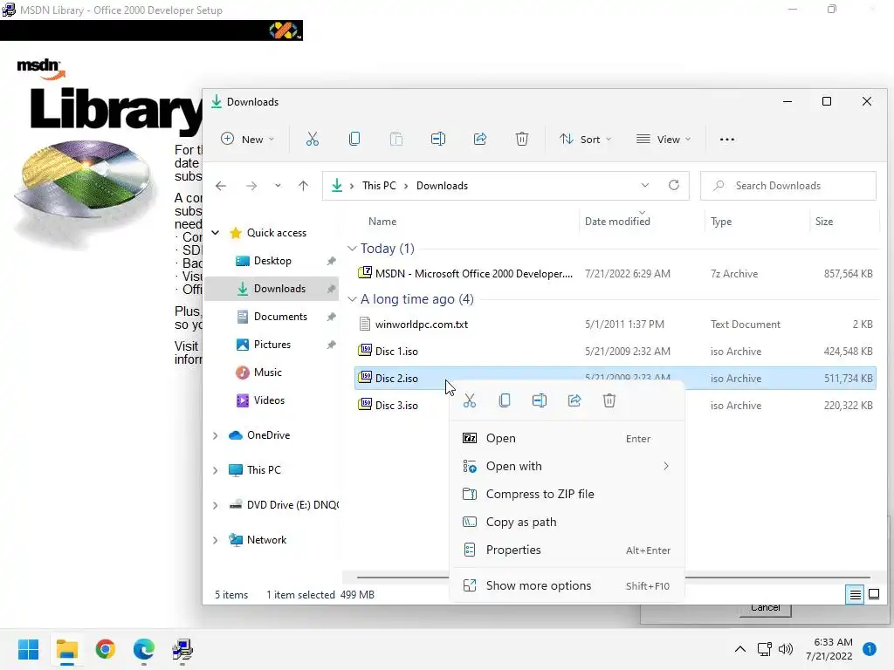
Task: Open the Windows Start menu
Action: click(29, 649)
